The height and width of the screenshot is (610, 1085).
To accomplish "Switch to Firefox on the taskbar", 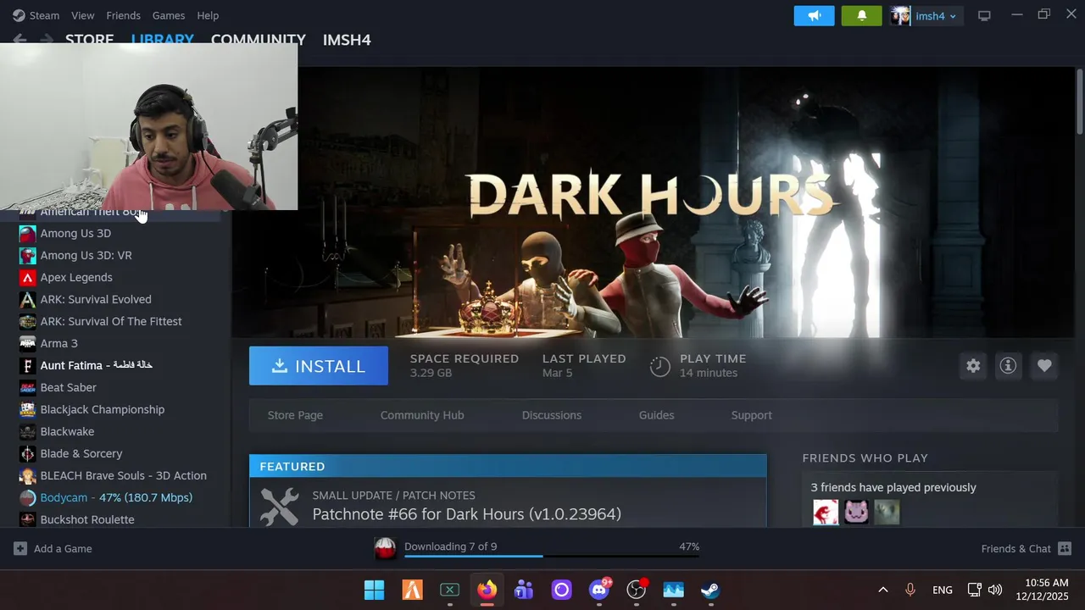I will pos(487,590).
